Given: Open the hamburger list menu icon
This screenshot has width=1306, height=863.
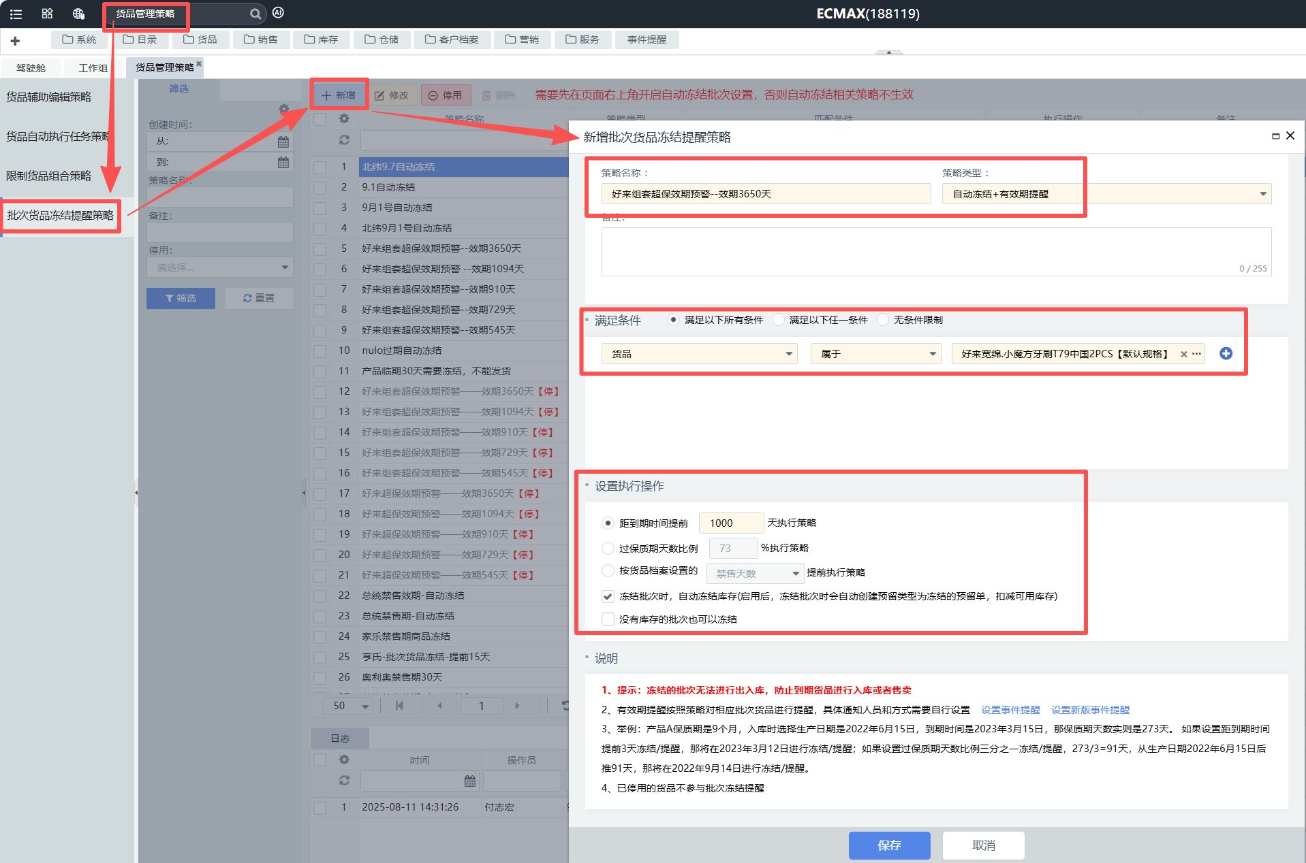Looking at the screenshot, I should click(16, 14).
